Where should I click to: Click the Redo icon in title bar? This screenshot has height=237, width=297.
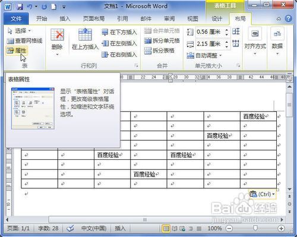click(44, 7)
